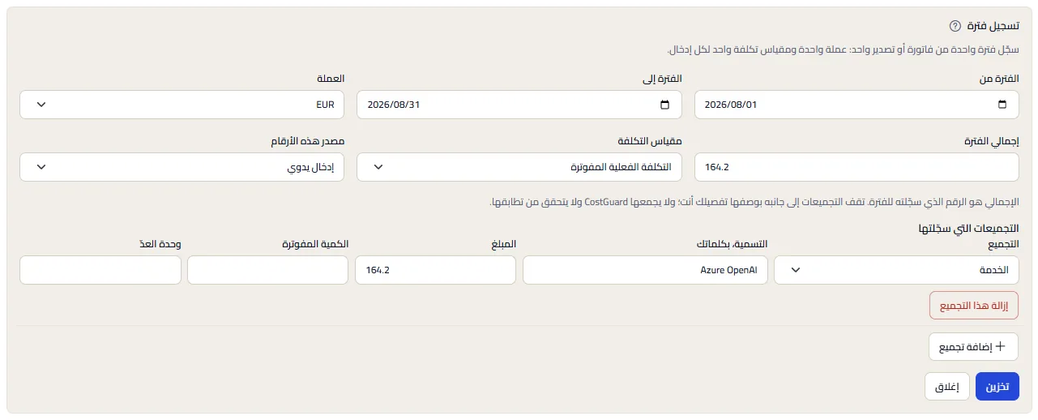1038x420 pixels.
Task: Open help icon beside تسجيل فترة
Action: [955, 26]
